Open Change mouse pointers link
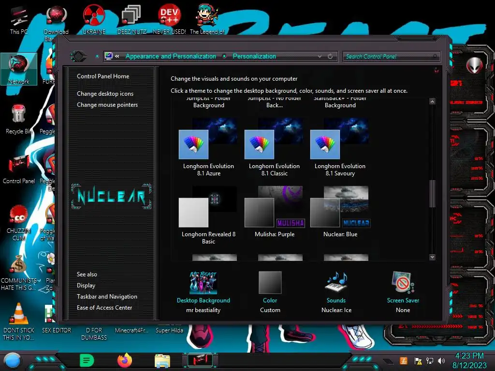 [x=107, y=105]
